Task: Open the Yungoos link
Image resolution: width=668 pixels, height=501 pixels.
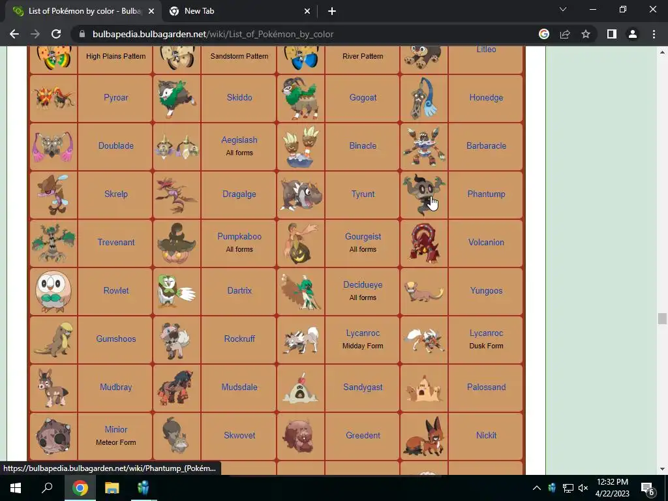Action: click(486, 290)
